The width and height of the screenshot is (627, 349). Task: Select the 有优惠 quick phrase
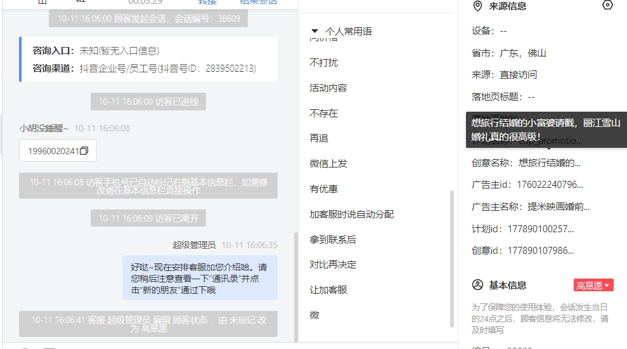click(x=323, y=188)
